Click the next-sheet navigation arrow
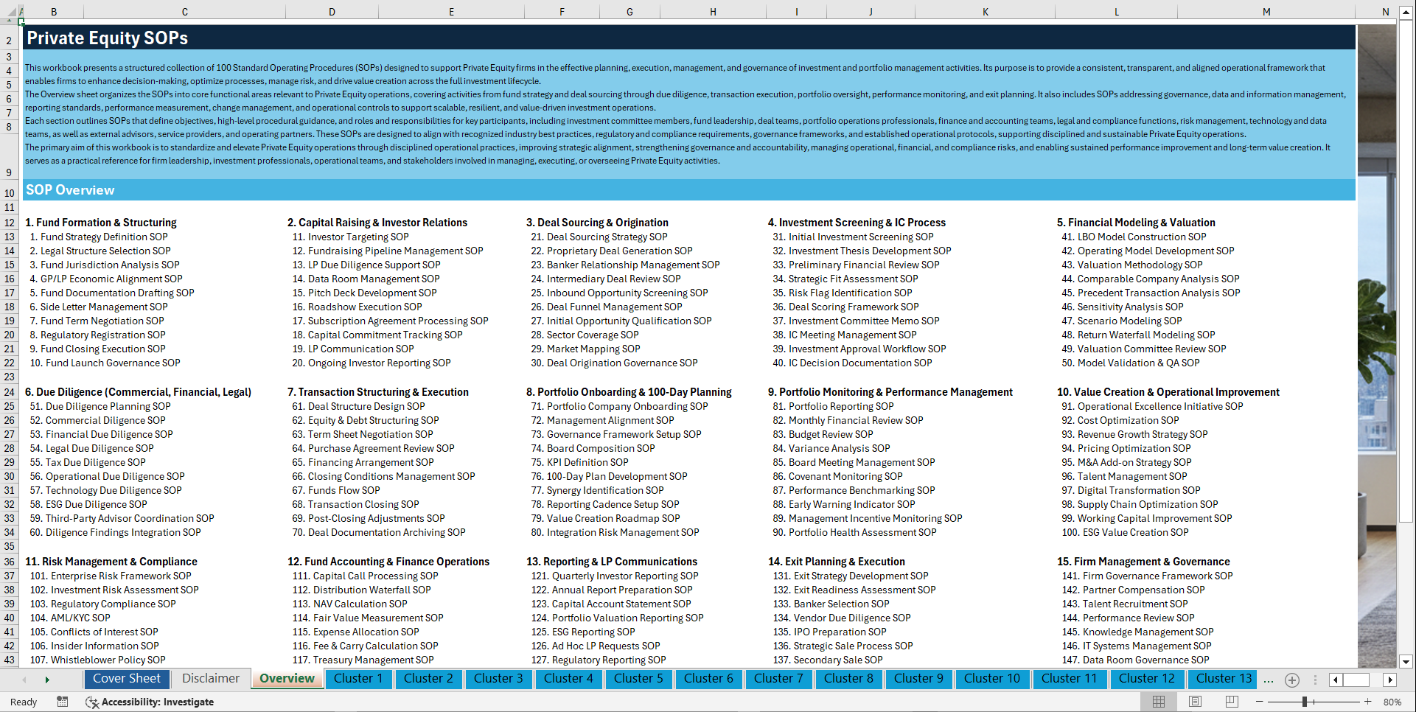This screenshot has width=1416, height=712. pos(47,680)
